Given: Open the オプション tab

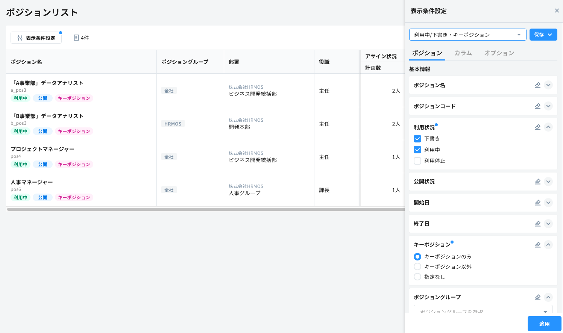Looking at the screenshot, I should click(x=499, y=53).
